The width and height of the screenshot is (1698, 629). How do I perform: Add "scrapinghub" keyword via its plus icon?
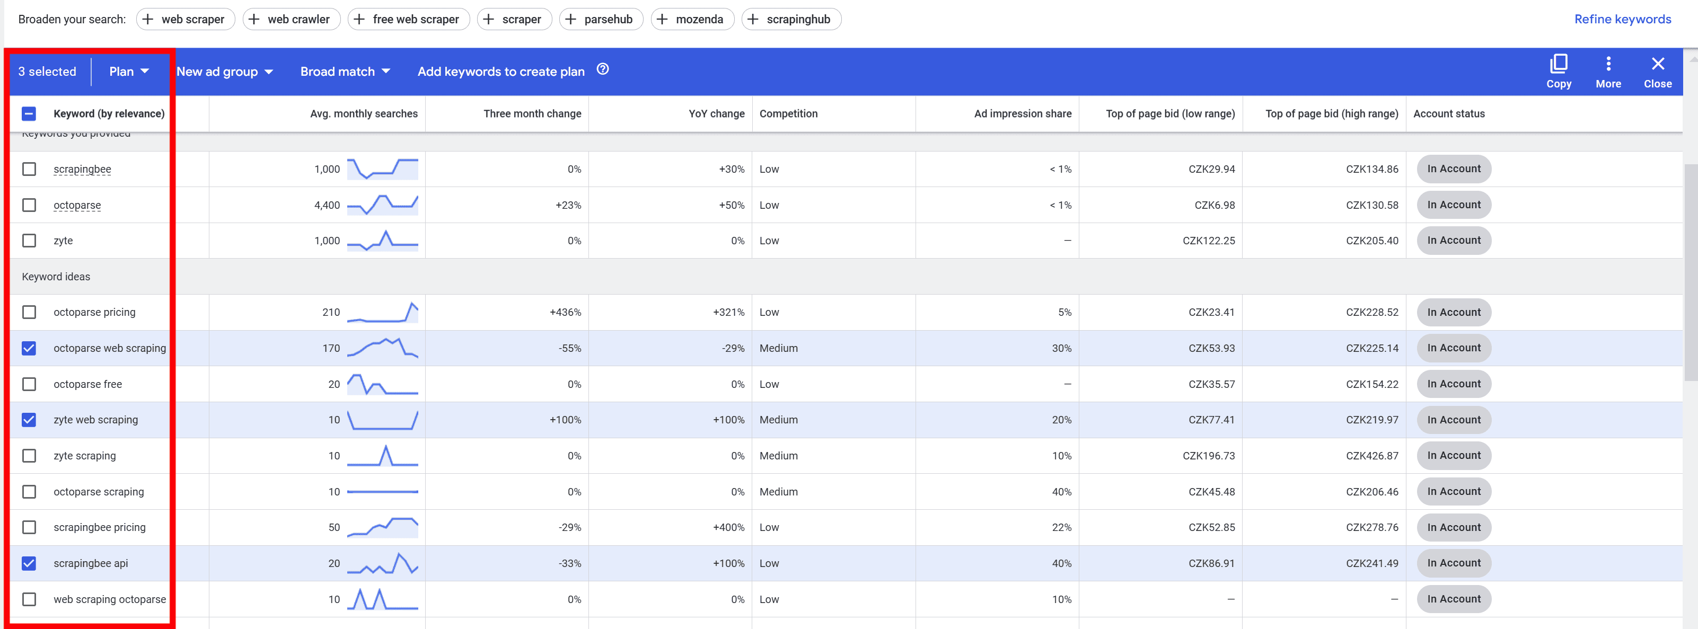pyautogui.click(x=753, y=19)
